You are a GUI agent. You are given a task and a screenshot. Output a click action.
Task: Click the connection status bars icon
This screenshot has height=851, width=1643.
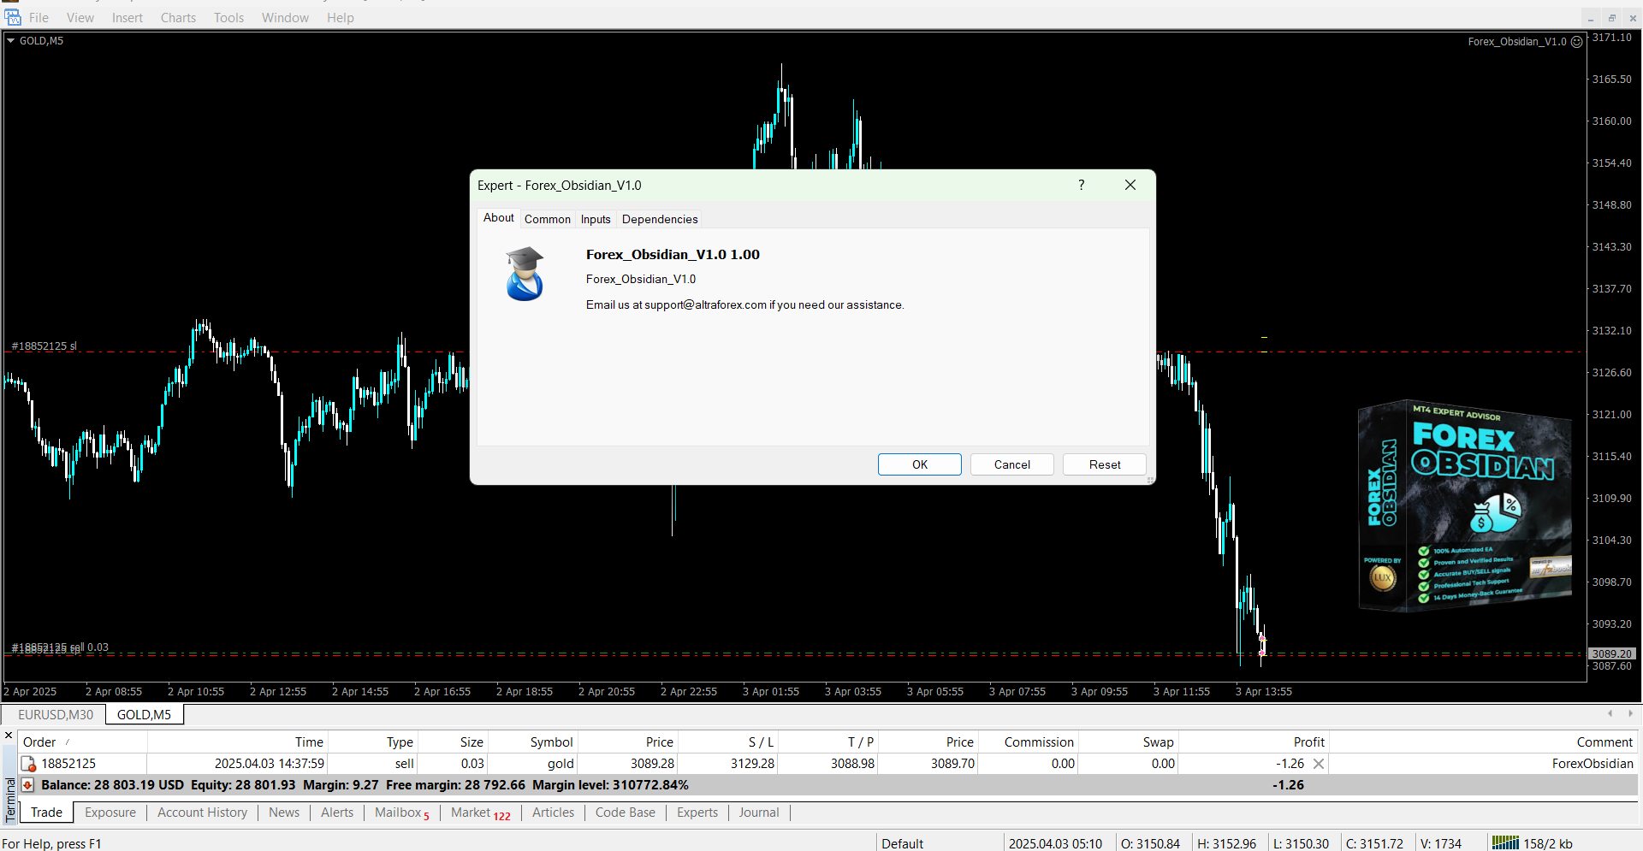click(1504, 843)
